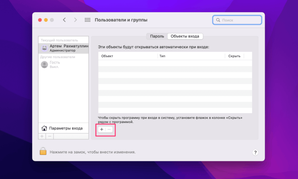
Task: Show all preferences grid icon
Action: coord(87,20)
